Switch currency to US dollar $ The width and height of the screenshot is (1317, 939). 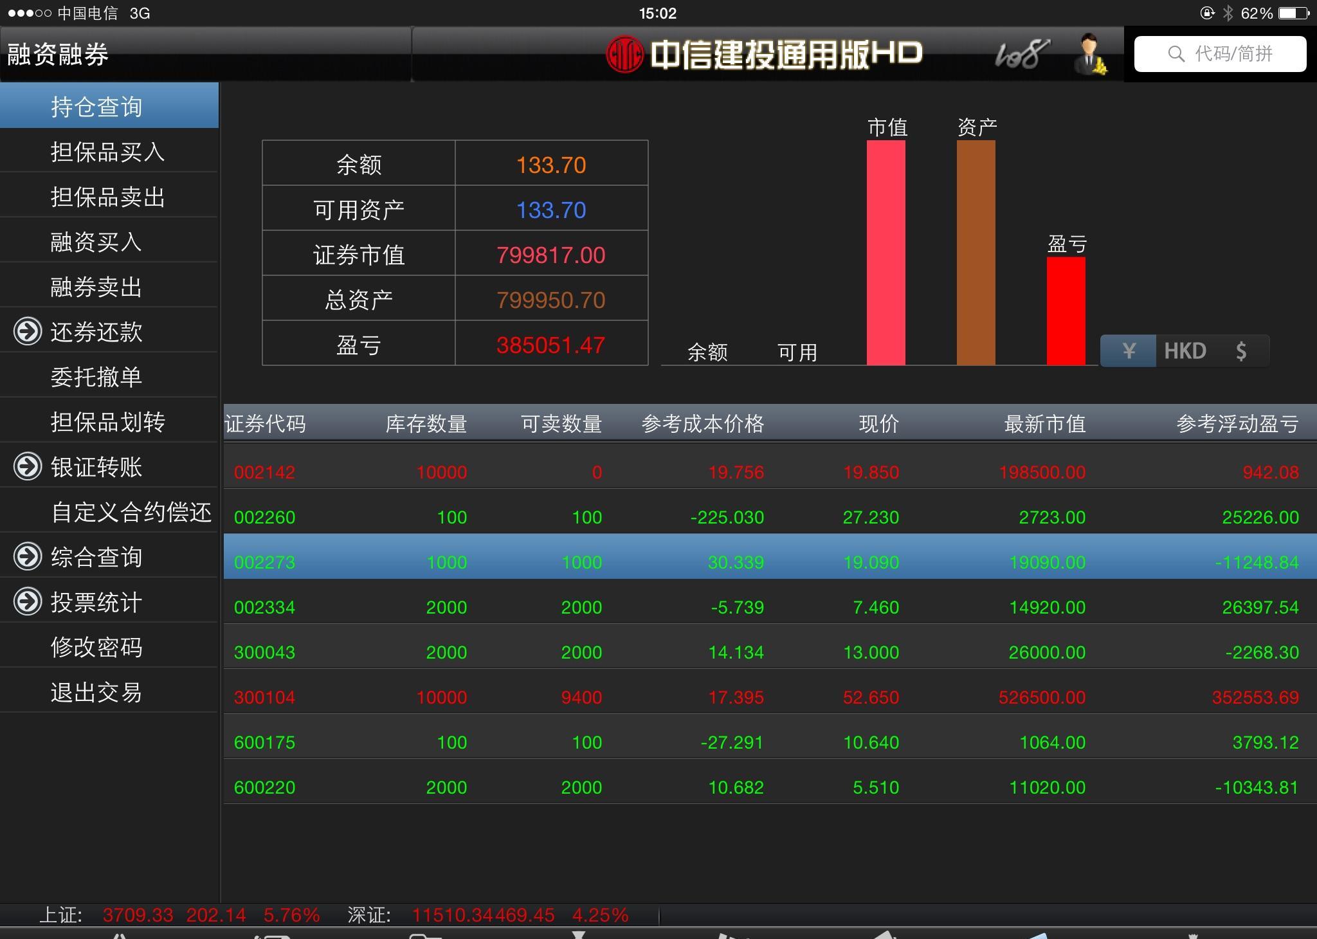pos(1241,351)
